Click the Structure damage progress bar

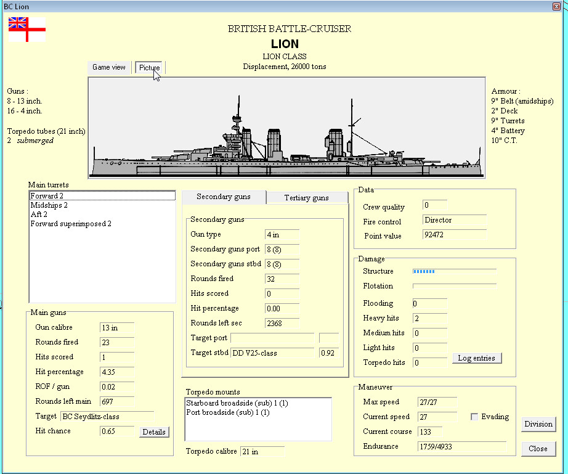click(454, 271)
